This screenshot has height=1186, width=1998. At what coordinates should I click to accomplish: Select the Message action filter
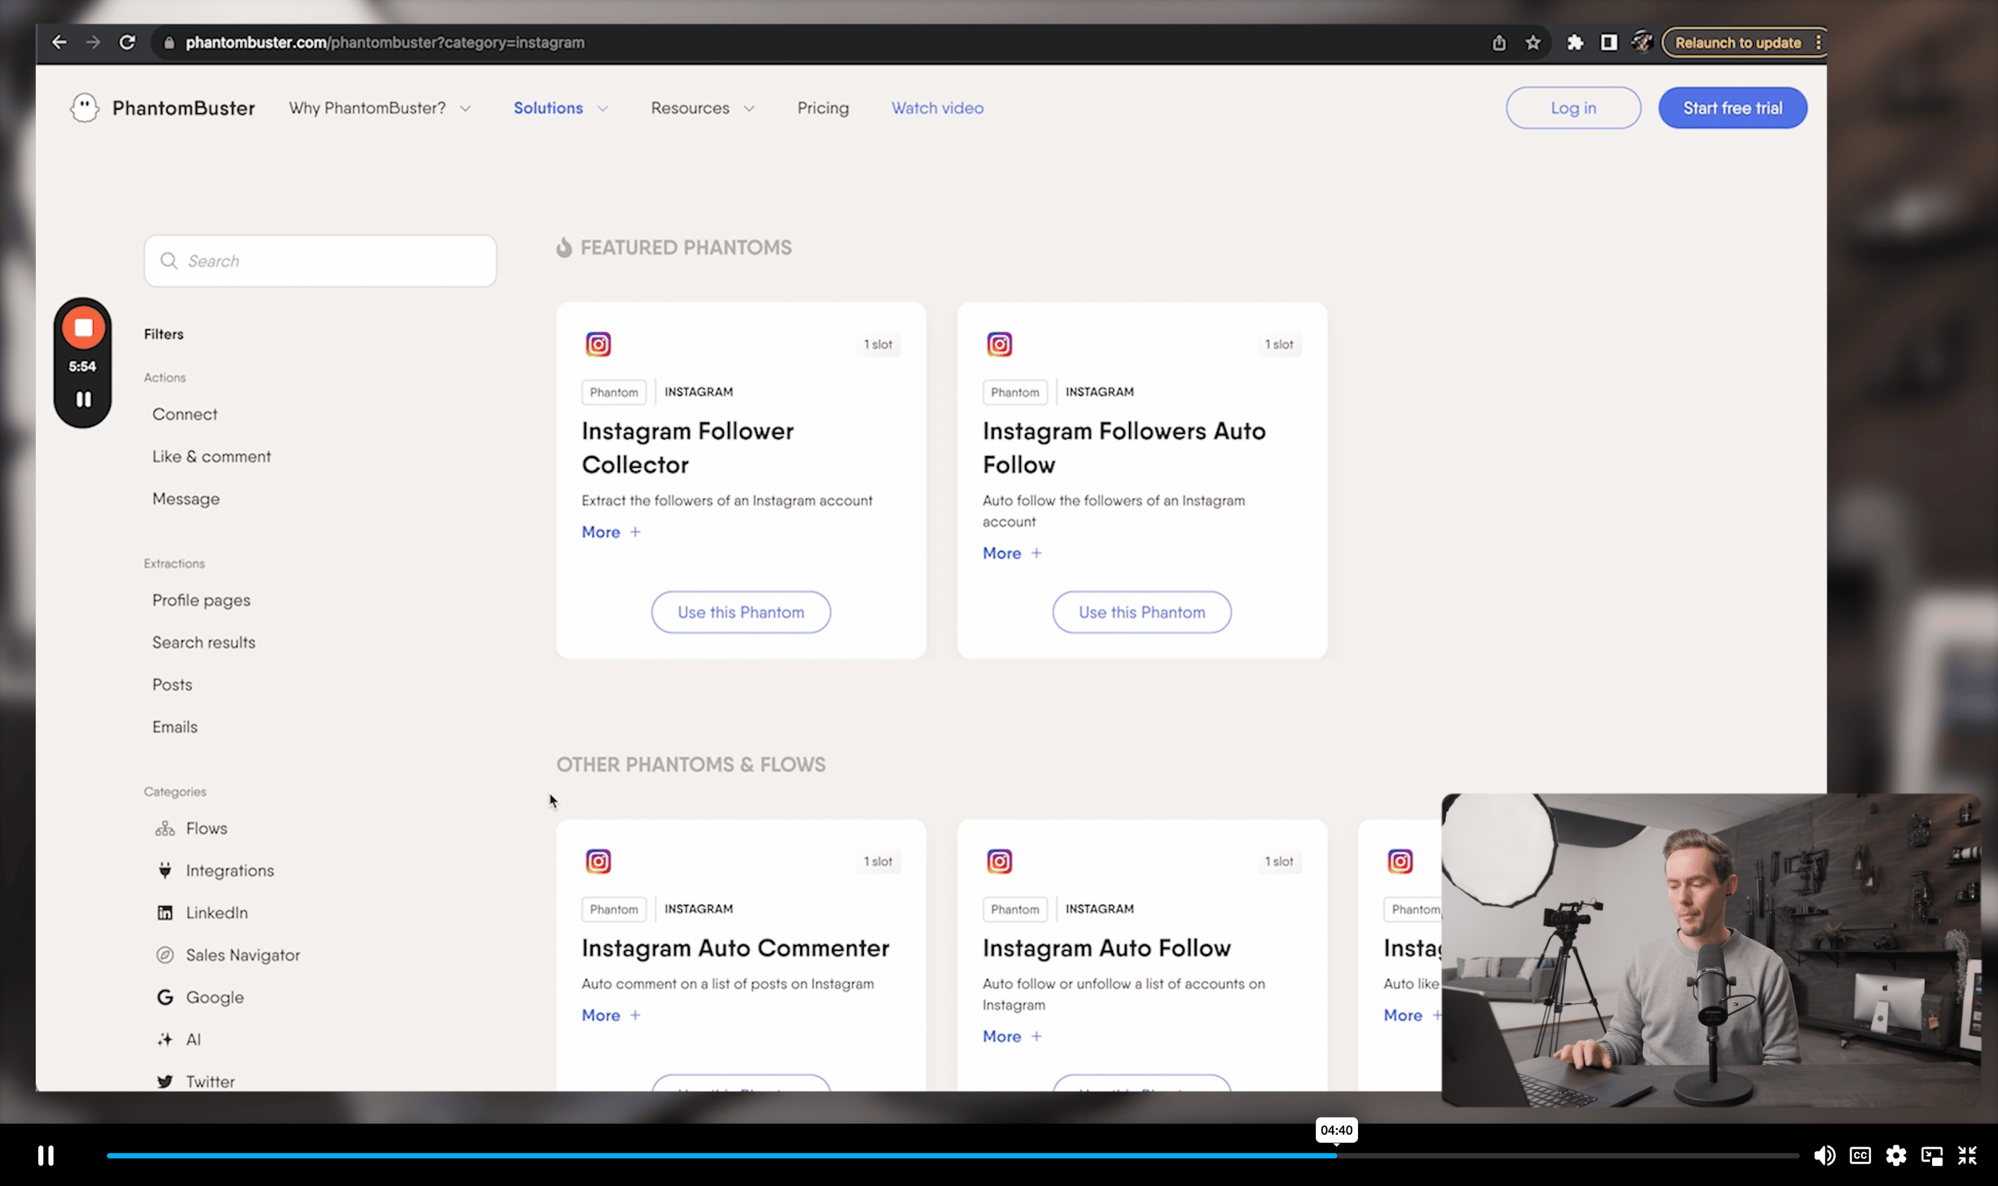click(185, 499)
